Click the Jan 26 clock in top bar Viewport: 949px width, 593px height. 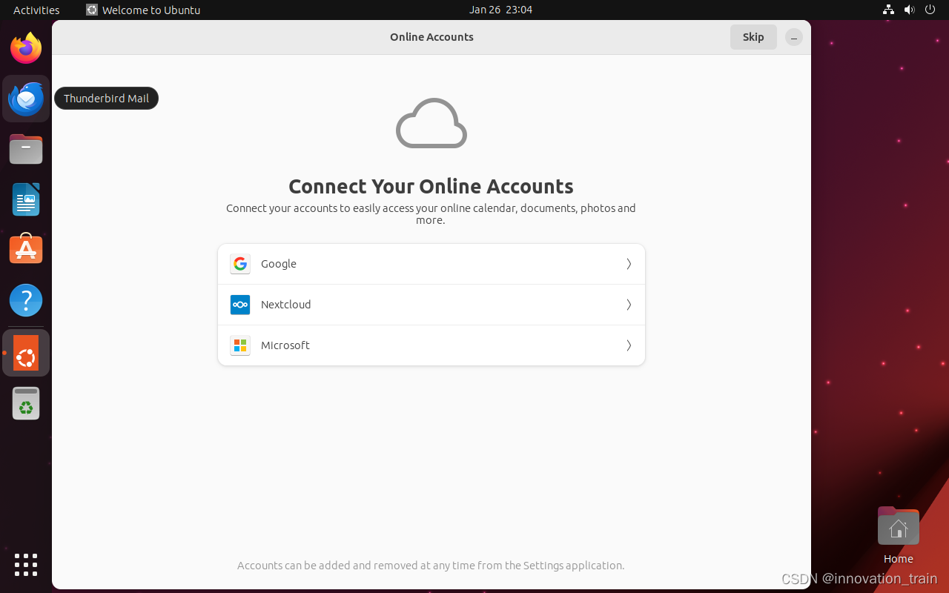pos(500,10)
